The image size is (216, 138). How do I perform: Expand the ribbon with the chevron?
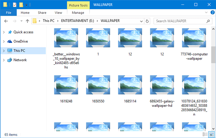(x=206, y=13)
